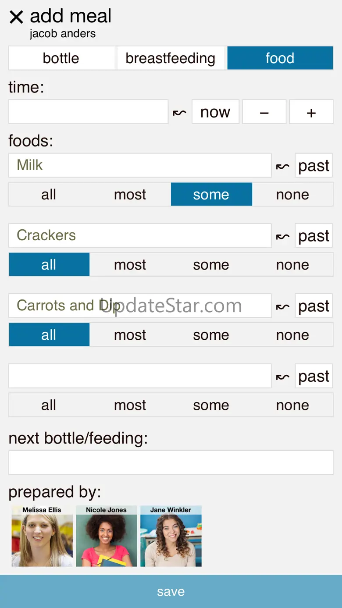
Task: Click the squiggle icon beside the time field
Action: coord(179,113)
